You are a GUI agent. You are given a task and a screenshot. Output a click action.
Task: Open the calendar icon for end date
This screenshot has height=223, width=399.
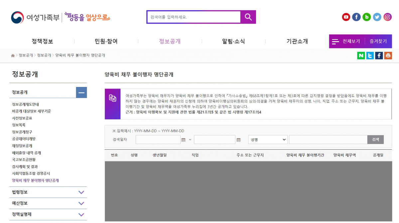238,139
